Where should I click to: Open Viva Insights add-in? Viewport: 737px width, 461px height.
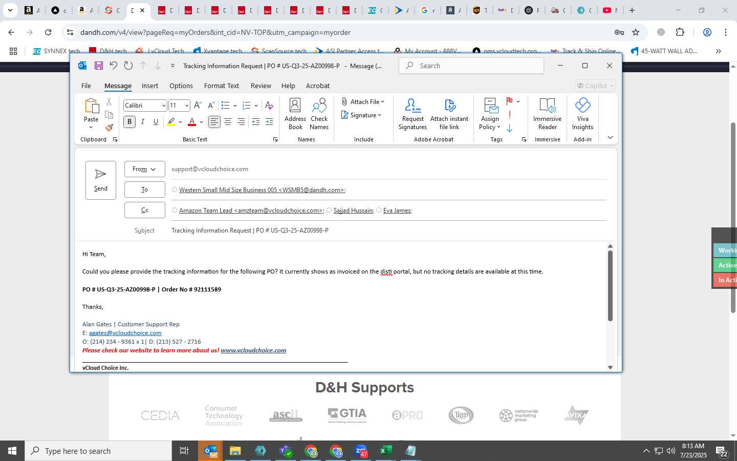tap(582, 114)
